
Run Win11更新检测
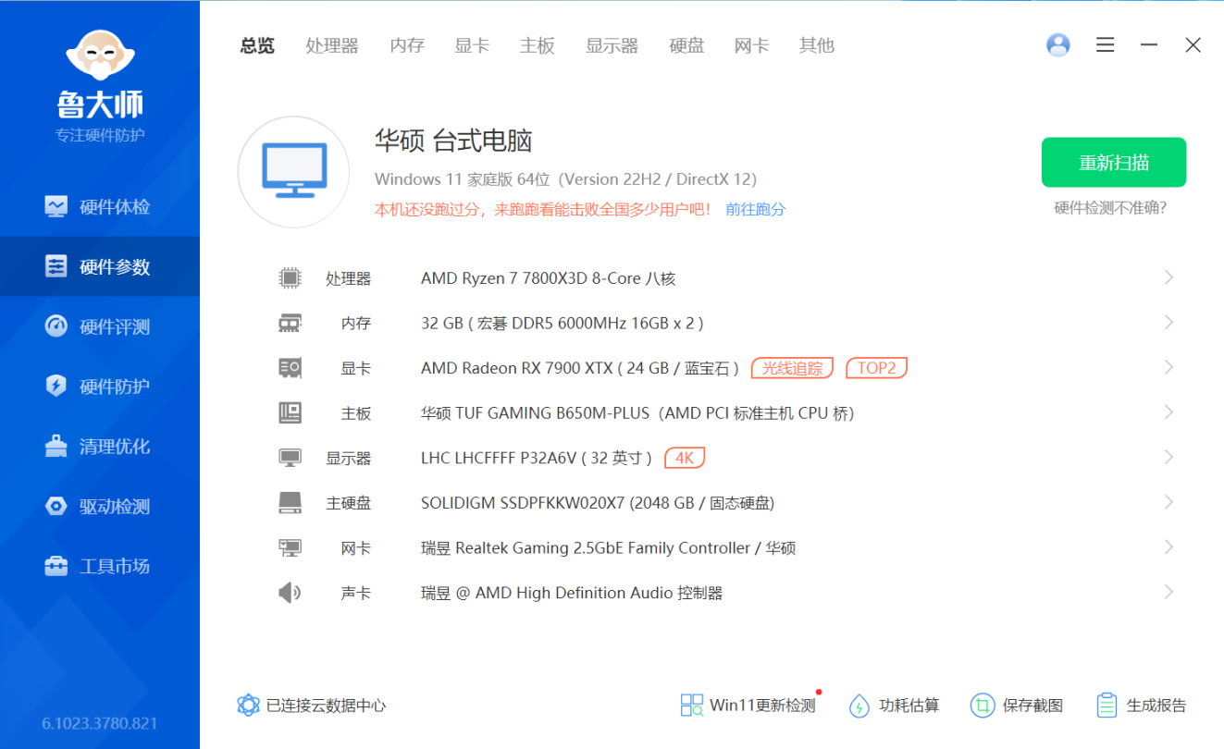click(748, 706)
